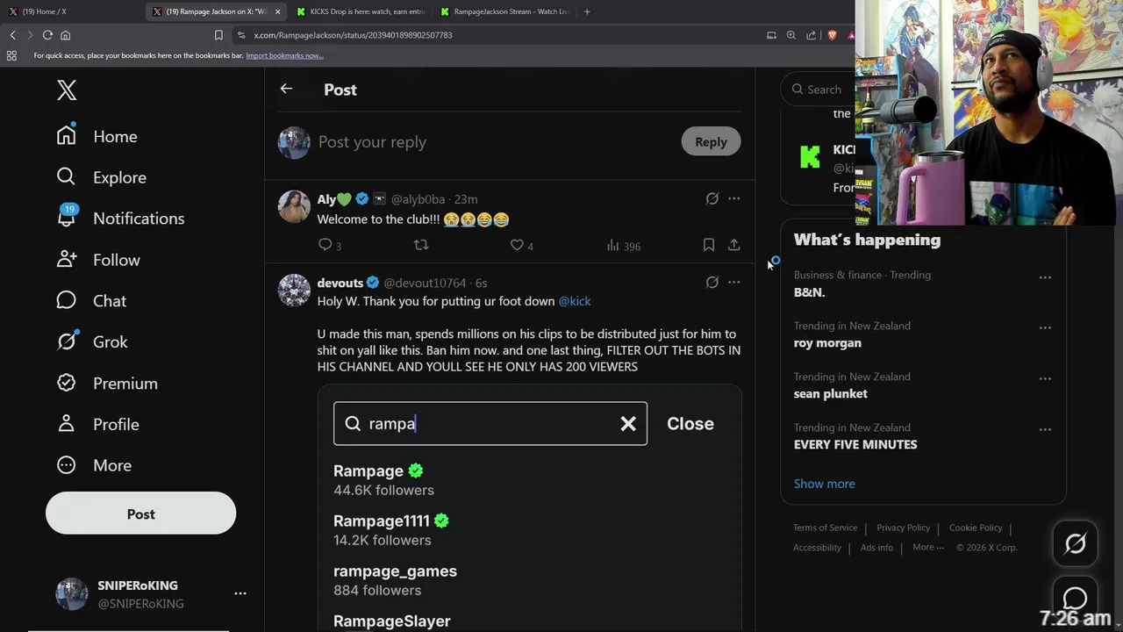
Task: Click the X Search box
Action: click(819, 89)
